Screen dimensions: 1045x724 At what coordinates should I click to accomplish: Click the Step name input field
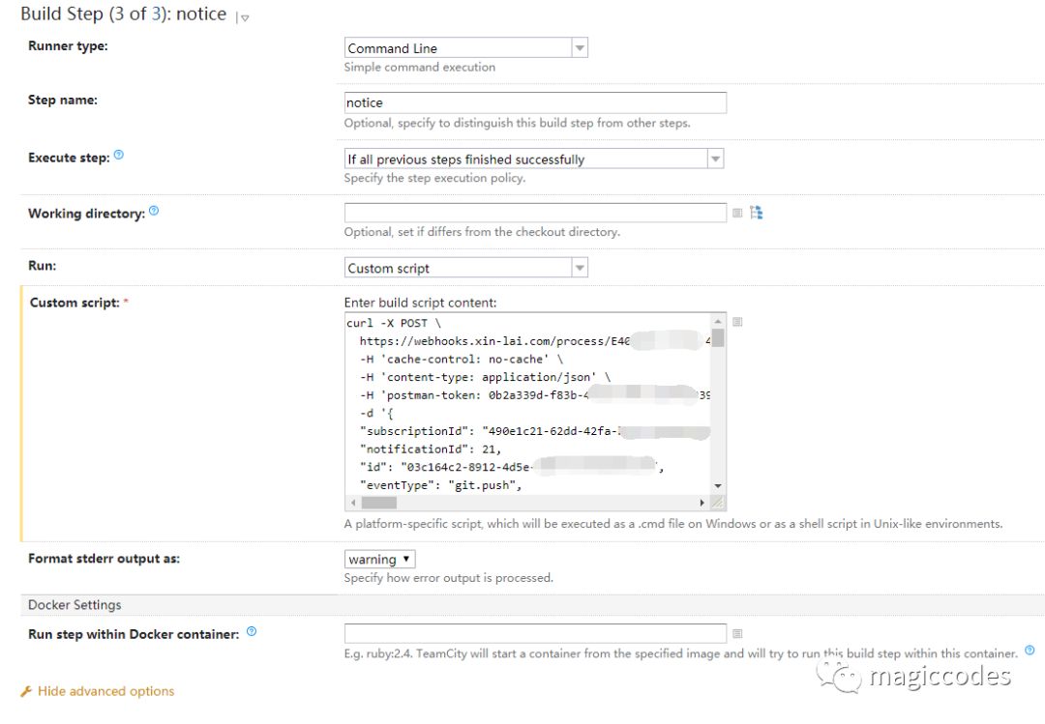535,102
